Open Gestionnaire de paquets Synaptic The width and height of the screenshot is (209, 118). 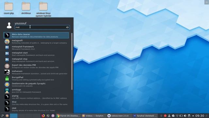(x=36, y=85)
